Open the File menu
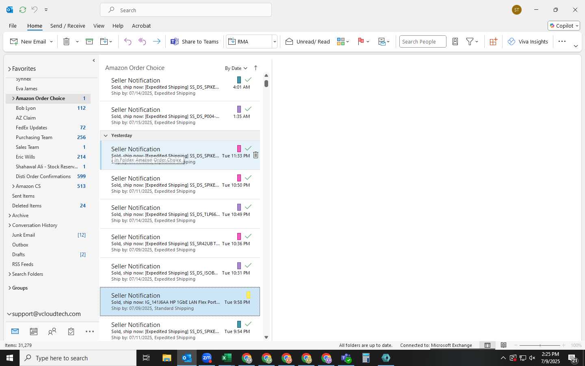Image resolution: width=585 pixels, height=366 pixels. (13, 26)
